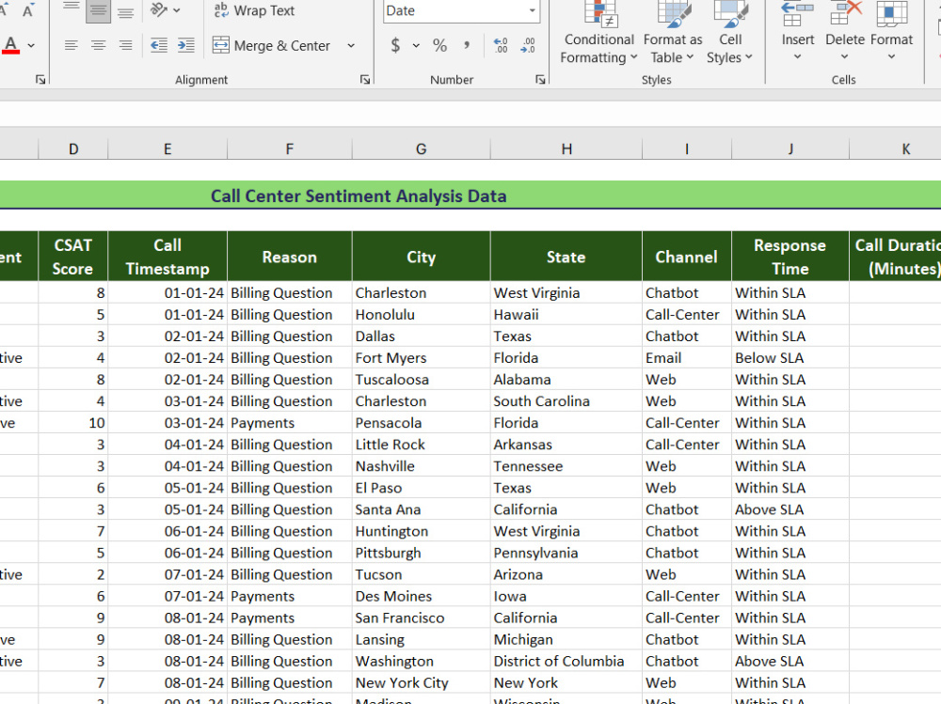Image resolution: width=941 pixels, height=704 pixels.
Task: Click the Response Time header cell
Action: (790, 257)
